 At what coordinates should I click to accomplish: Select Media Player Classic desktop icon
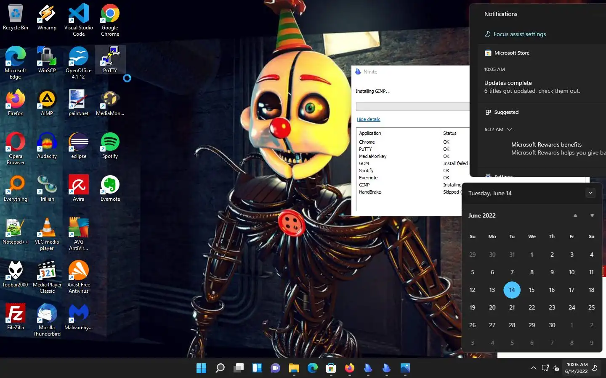tap(47, 277)
